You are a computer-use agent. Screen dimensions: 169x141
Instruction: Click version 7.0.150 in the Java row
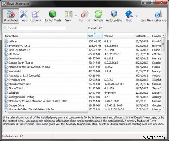tap(109, 50)
